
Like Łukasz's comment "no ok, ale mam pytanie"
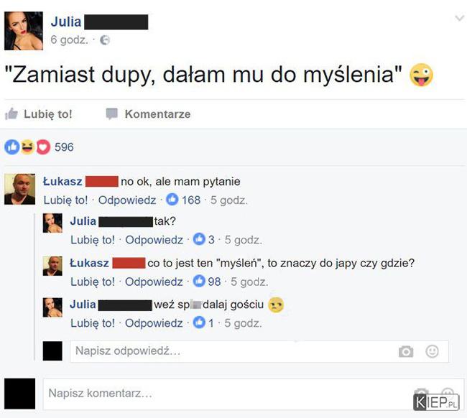click(65, 200)
